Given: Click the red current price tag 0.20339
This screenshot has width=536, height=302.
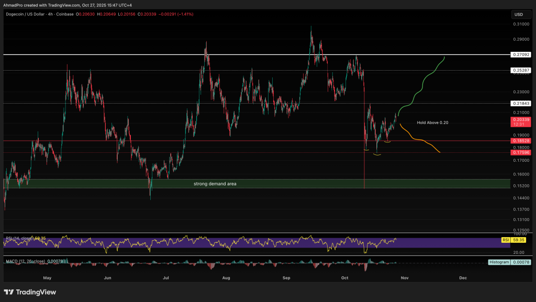Looking at the screenshot, I should pos(521,121).
